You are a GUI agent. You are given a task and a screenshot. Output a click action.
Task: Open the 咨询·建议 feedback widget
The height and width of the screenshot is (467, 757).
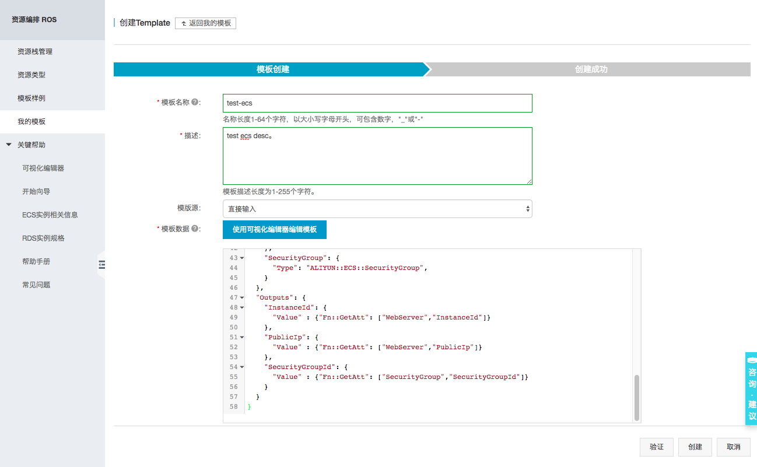pyautogui.click(x=751, y=388)
